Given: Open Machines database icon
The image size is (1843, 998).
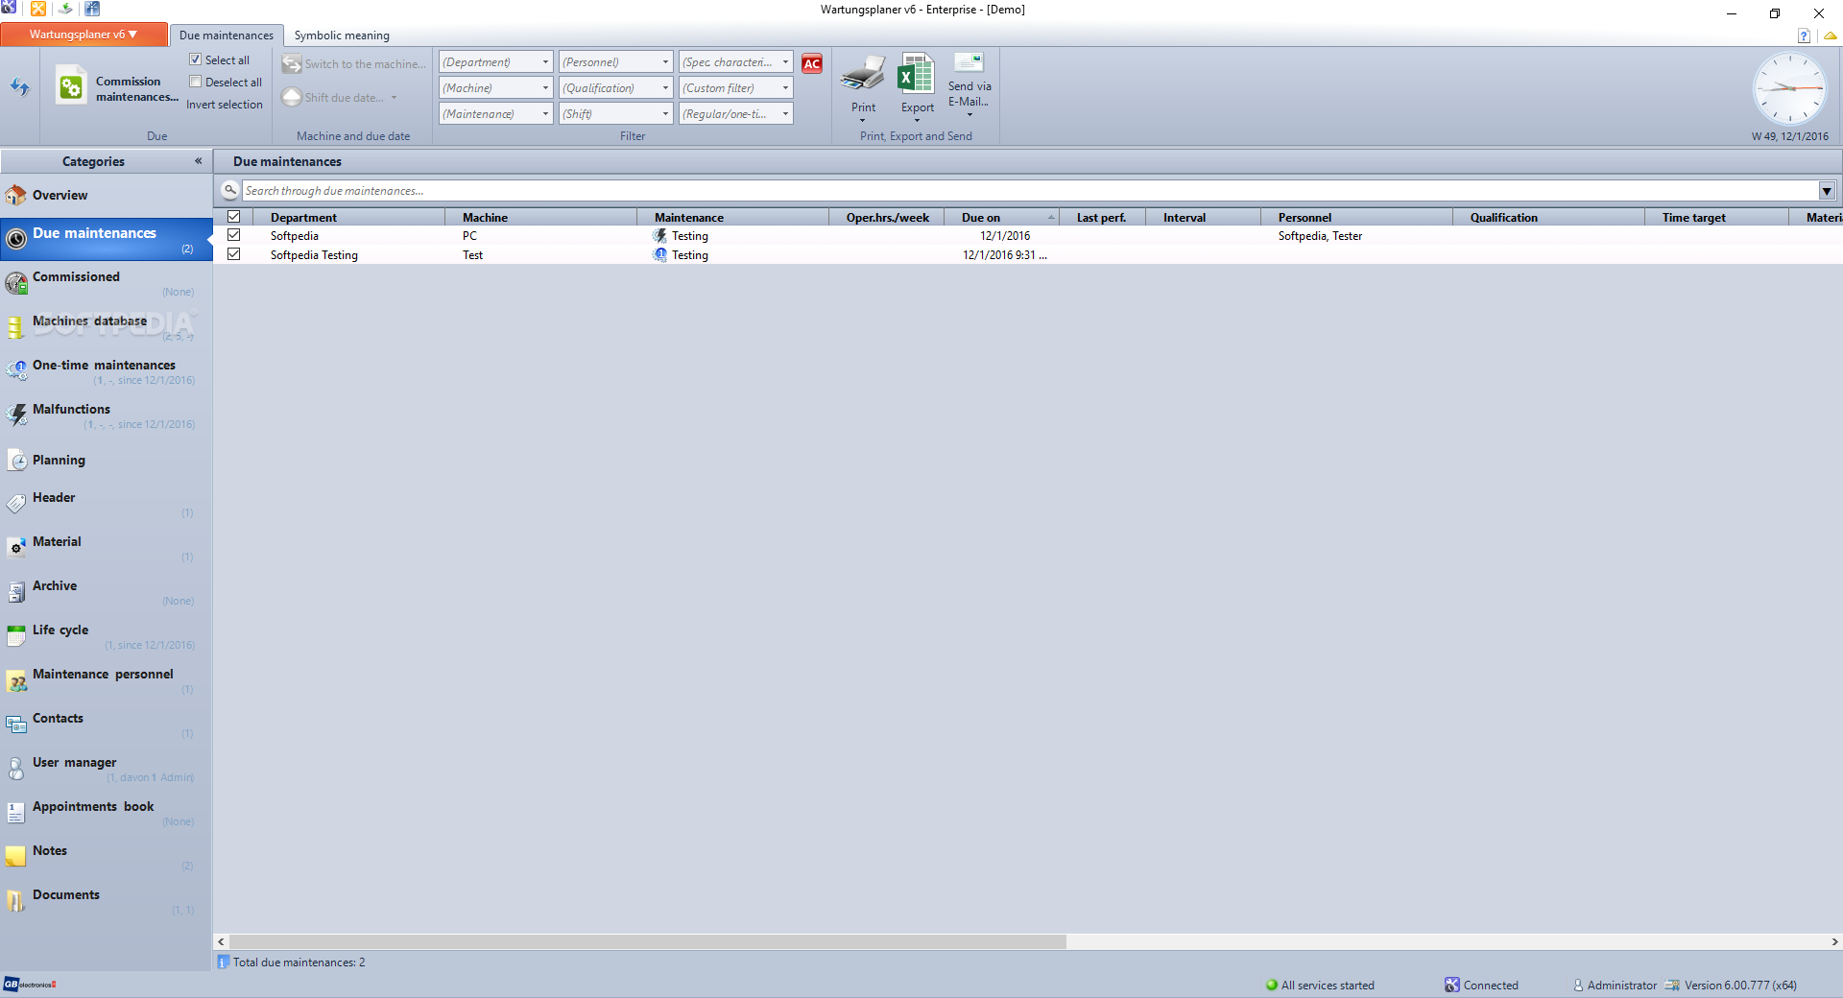Looking at the screenshot, I should pos(15,327).
